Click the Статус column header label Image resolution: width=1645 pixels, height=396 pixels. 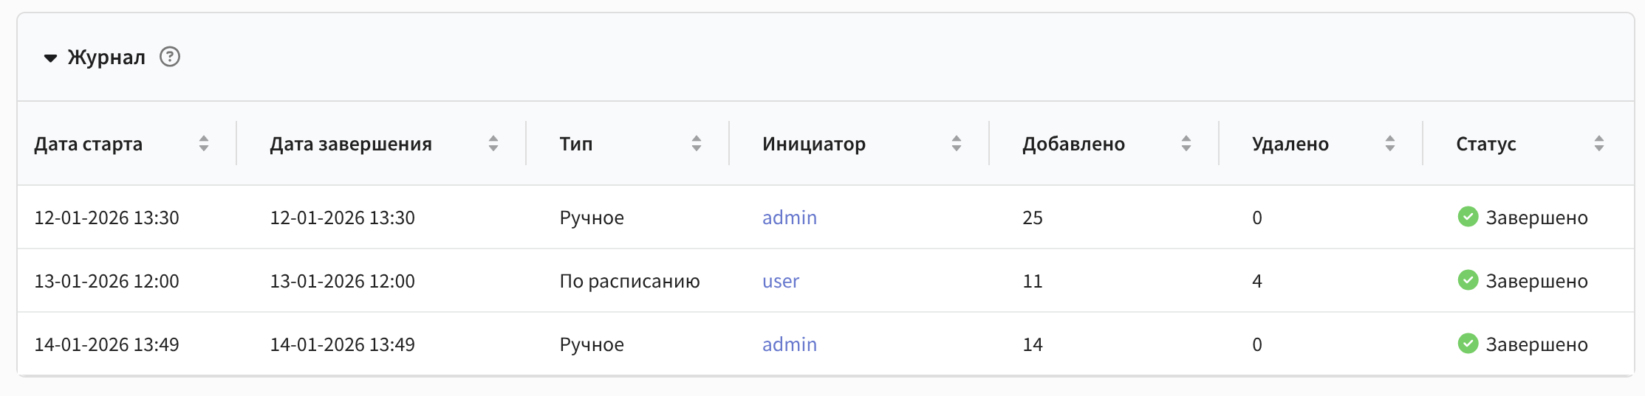point(1486,144)
